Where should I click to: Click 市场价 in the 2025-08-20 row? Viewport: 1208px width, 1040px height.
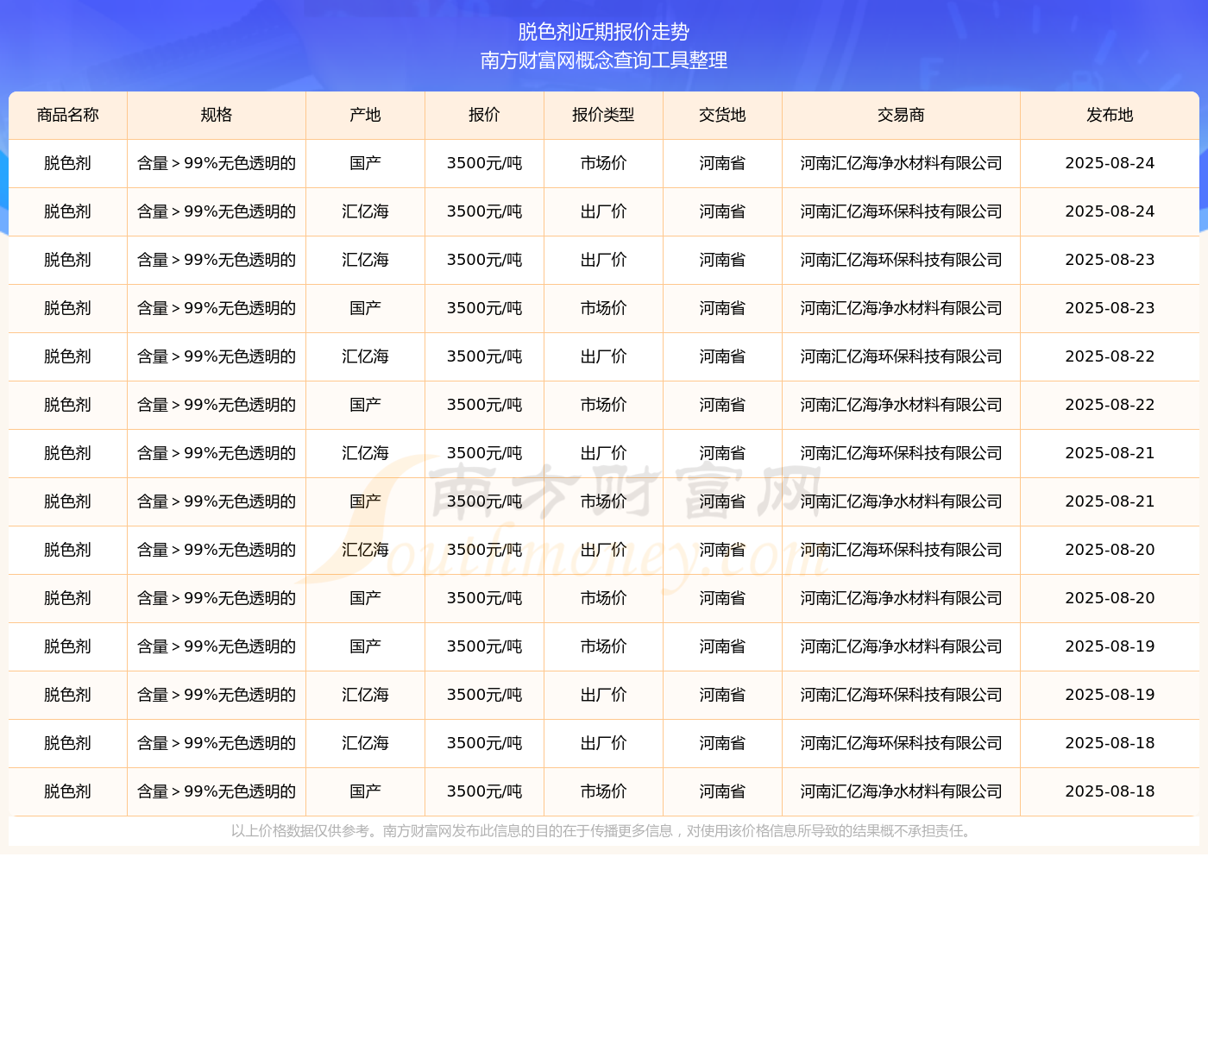click(x=603, y=598)
